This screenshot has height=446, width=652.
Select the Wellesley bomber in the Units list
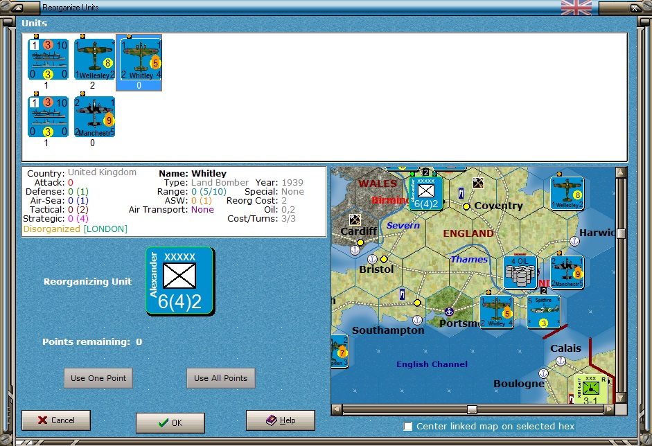click(x=94, y=59)
